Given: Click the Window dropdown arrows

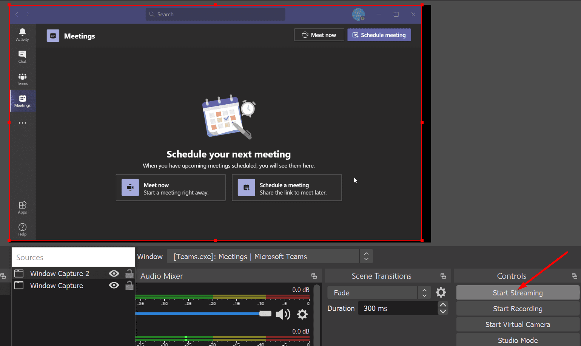Looking at the screenshot, I should coord(366,256).
